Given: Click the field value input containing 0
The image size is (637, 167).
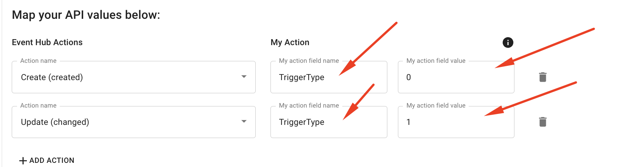Looking at the screenshot, I should [x=456, y=77].
